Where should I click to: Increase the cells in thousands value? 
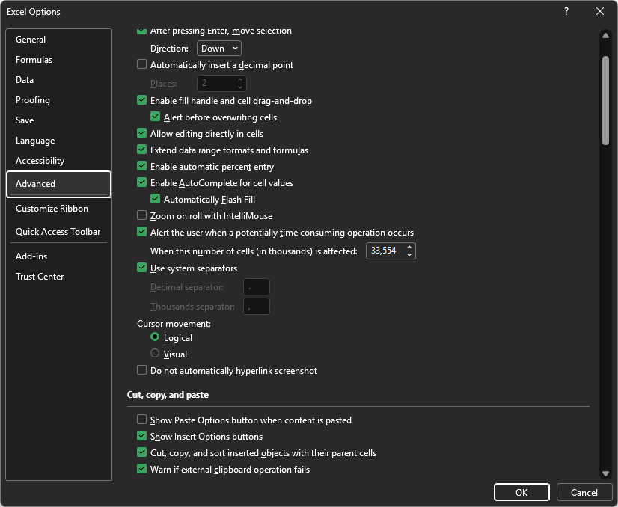(x=409, y=247)
